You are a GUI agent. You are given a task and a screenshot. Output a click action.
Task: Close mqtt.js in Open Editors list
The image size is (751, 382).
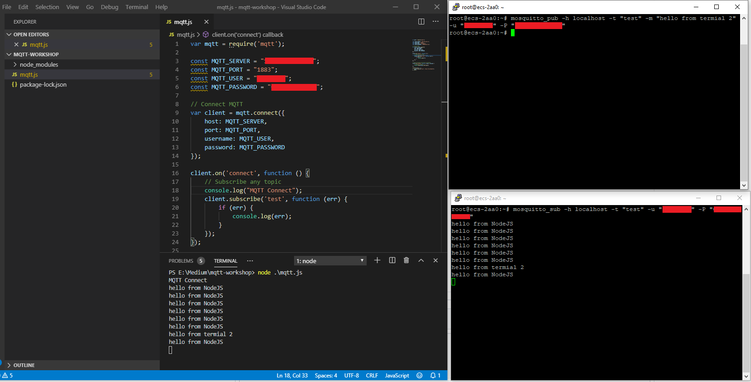pos(16,44)
